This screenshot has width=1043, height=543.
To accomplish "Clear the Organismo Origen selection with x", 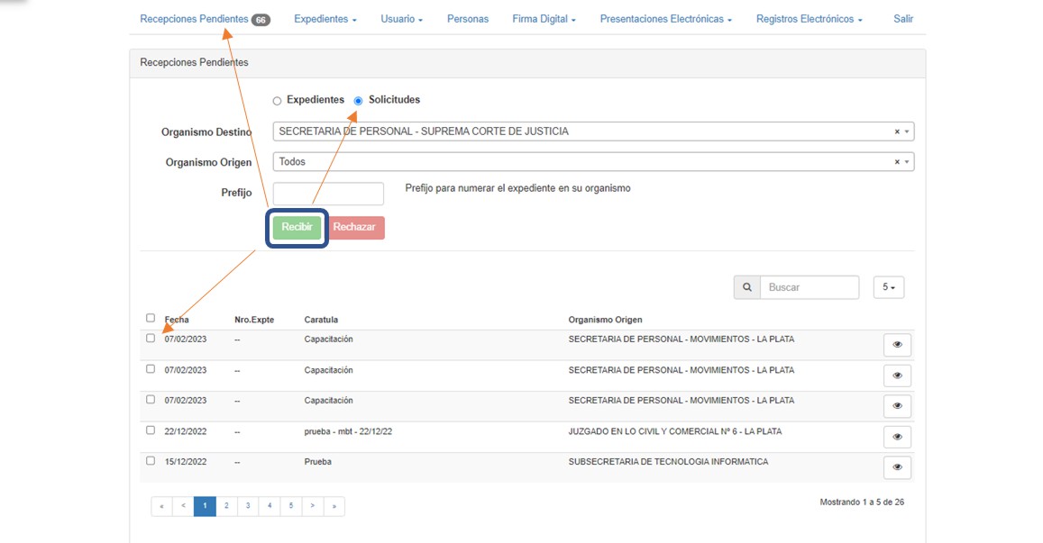I will click(897, 162).
